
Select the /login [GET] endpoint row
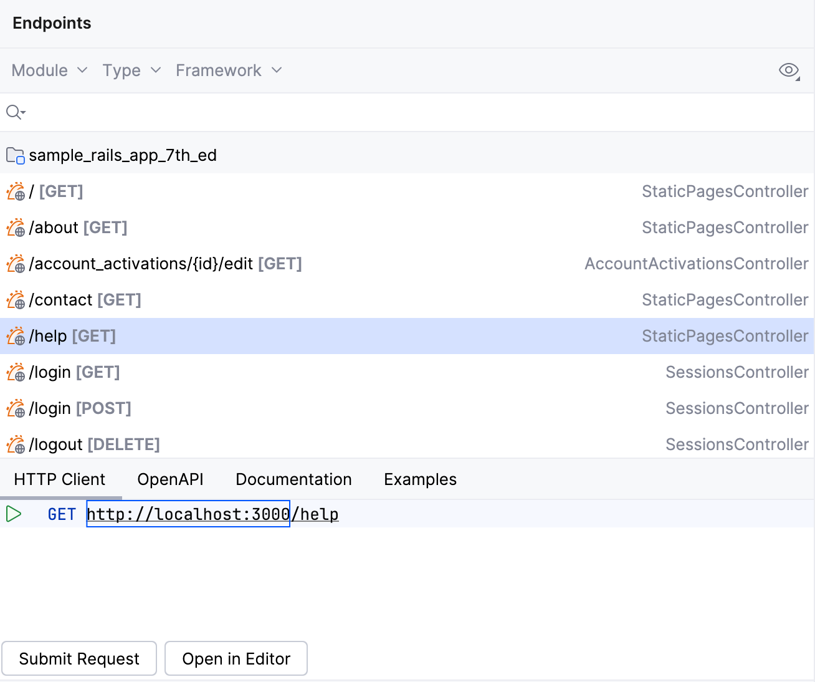75,372
